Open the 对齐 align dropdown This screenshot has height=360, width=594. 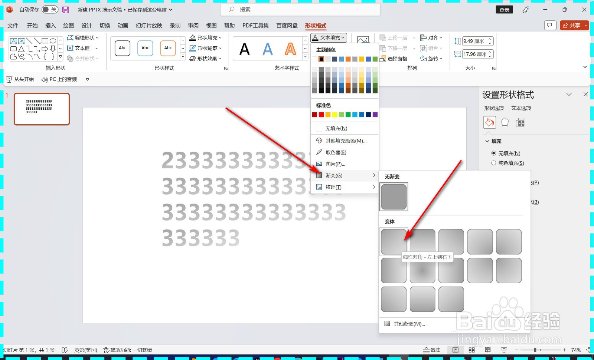(x=431, y=38)
